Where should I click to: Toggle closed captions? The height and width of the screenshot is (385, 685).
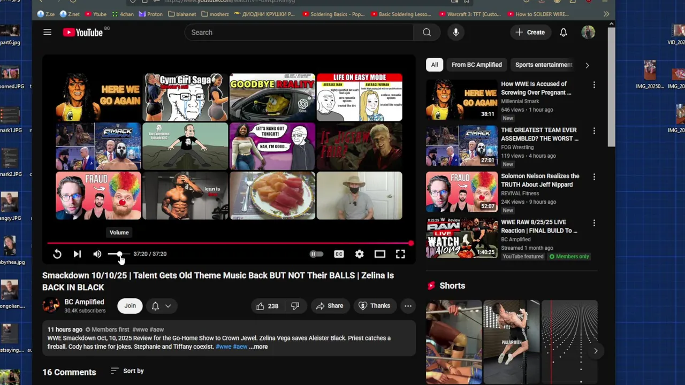click(x=339, y=254)
